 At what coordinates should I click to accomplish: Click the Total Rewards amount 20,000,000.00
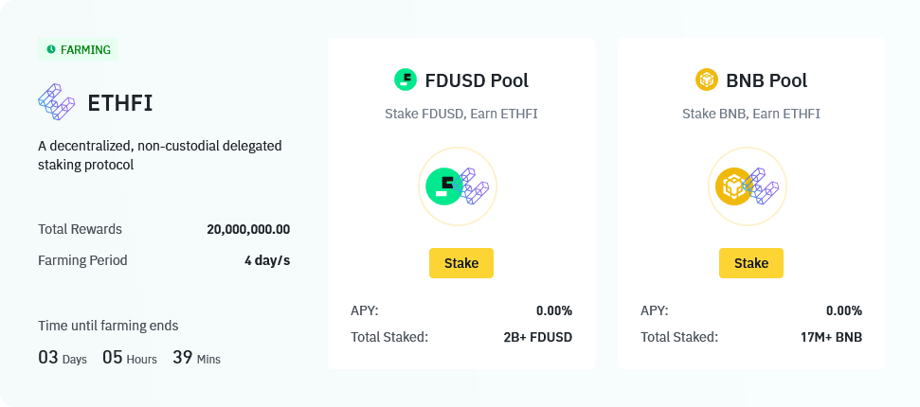pos(248,229)
